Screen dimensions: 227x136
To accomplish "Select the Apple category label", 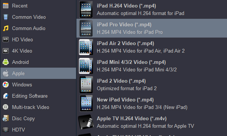I will click(x=18, y=74).
